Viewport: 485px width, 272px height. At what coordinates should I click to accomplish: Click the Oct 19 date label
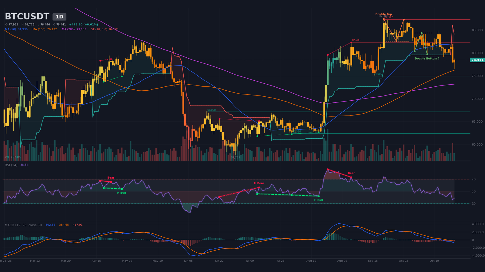434,261
